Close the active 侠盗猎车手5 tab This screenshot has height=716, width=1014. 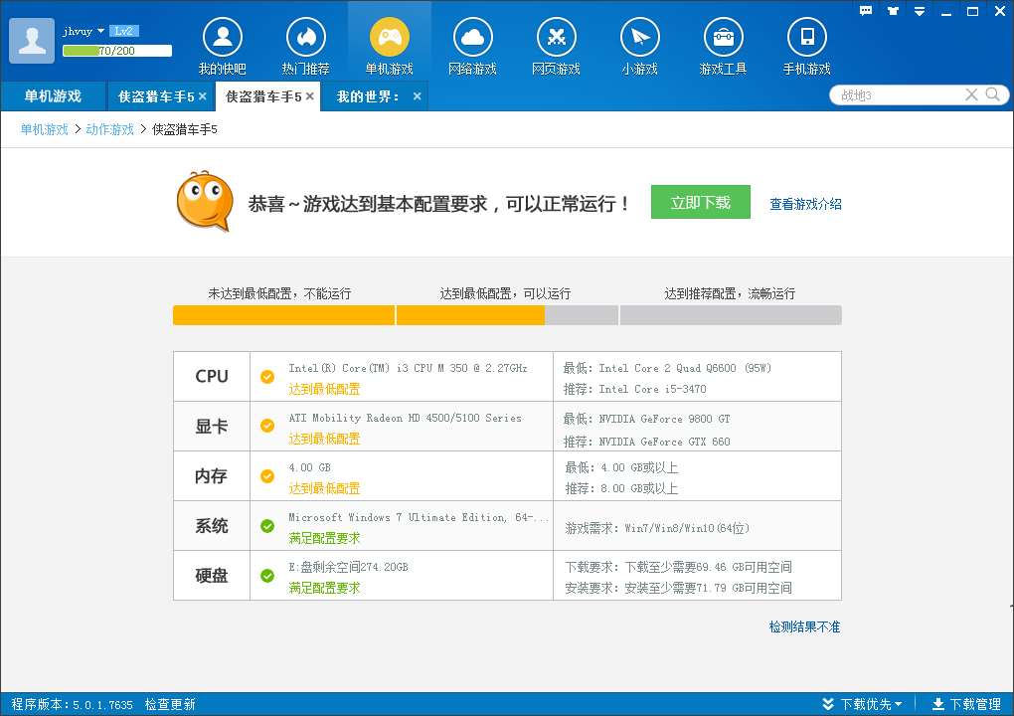tap(310, 96)
